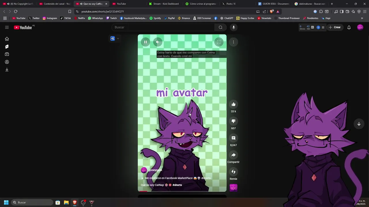The height and width of the screenshot is (207, 369).
Task: Expand the vidIQ extension dropdown arrow
Action: point(118,39)
